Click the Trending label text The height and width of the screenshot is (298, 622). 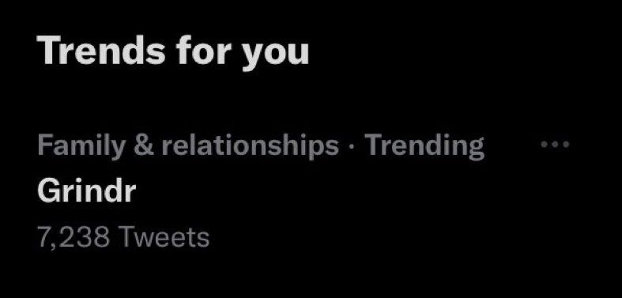coord(424,146)
